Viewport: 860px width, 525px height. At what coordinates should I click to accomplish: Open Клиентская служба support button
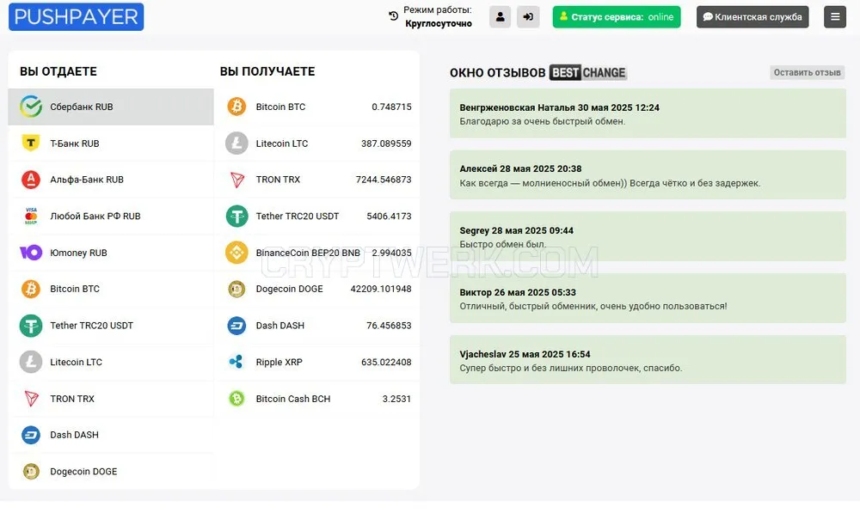tap(752, 17)
